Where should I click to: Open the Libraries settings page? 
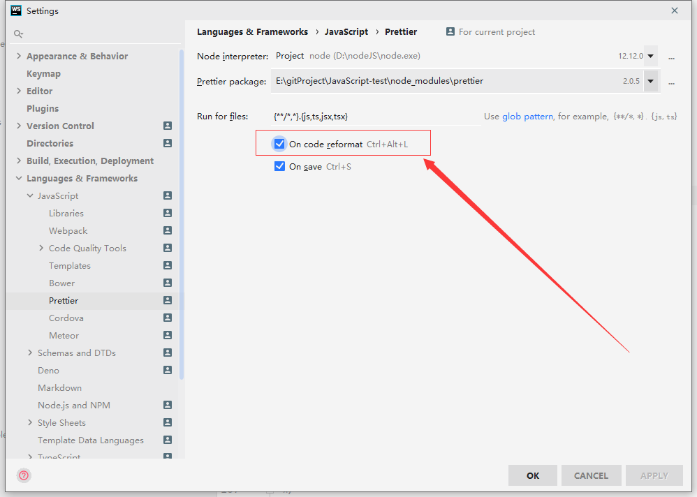point(66,213)
